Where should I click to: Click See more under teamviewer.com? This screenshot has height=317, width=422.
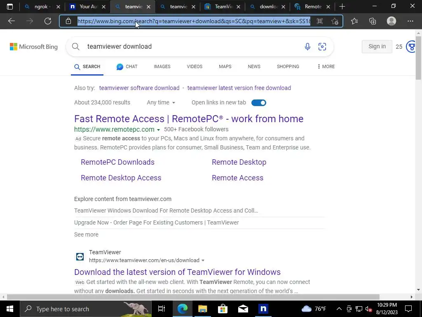[x=86, y=234]
